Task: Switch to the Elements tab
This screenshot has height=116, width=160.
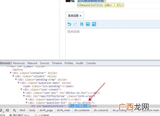Action: (x=5, y=63)
